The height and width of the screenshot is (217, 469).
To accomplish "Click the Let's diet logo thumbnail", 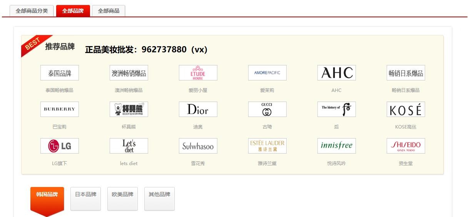I will click(x=129, y=146).
